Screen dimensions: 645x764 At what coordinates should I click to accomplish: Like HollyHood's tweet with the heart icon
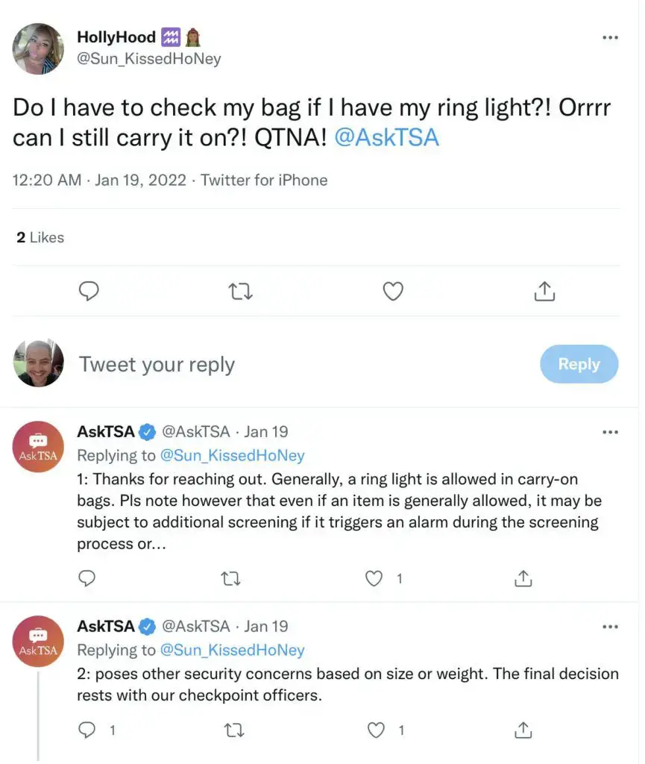[x=392, y=290]
